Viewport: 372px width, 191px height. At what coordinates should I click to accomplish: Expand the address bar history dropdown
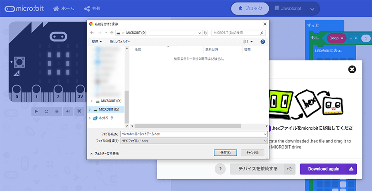pyautogui.click(x=200, y=33)
